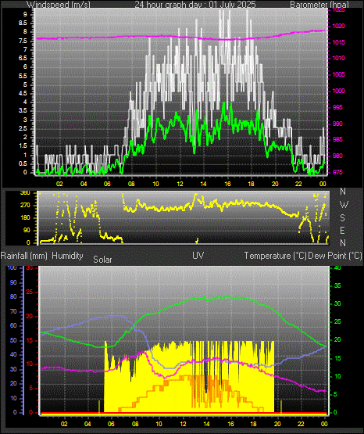Click the W compass letter
Image resolution: width=364 pixels, height=434 pixels.
click(x=344, y=205)
